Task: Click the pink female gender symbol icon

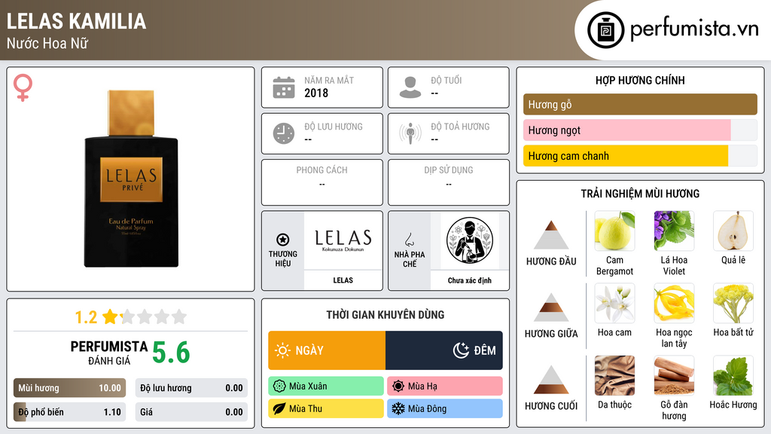Action: coord(23,87)
